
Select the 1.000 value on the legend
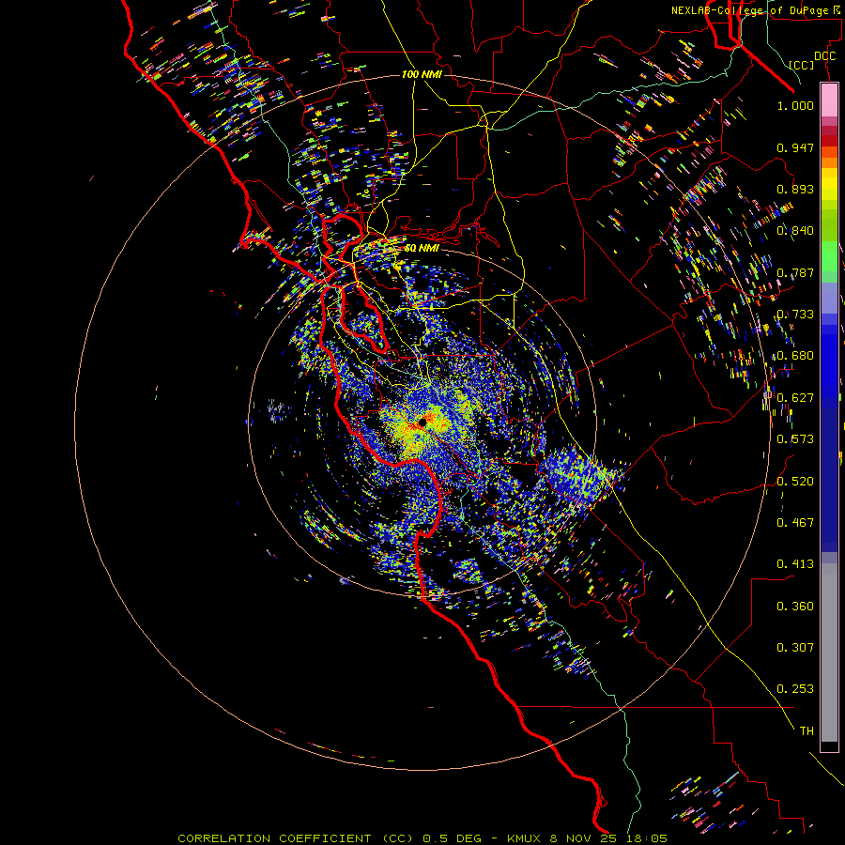(x=795, y=105)
